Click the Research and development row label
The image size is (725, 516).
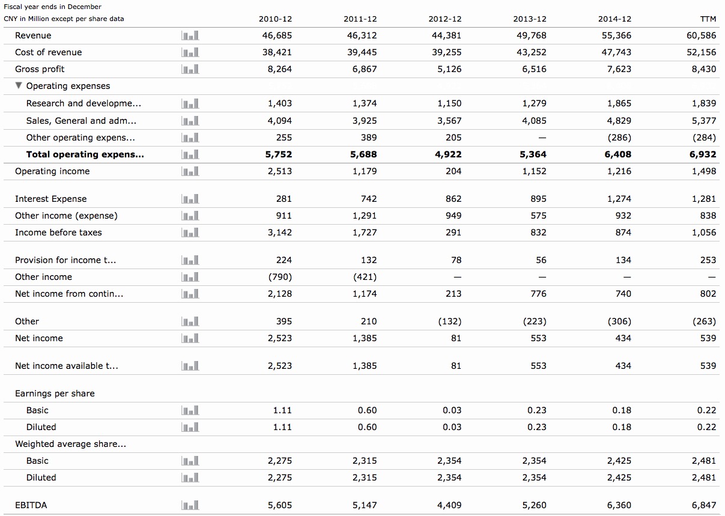83,103
